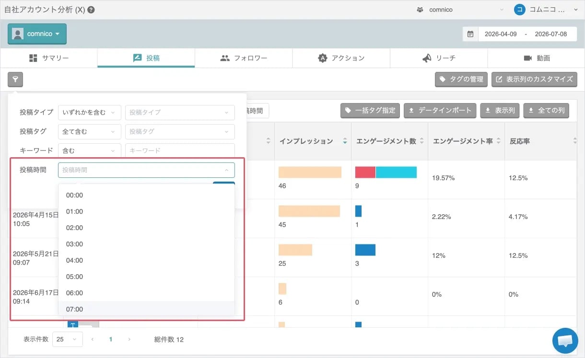585x358 pixels.
Task: Open the comnico group selector
Action: point(460,10)
